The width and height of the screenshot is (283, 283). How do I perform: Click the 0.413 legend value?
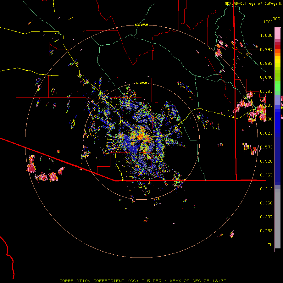[266, 189]
